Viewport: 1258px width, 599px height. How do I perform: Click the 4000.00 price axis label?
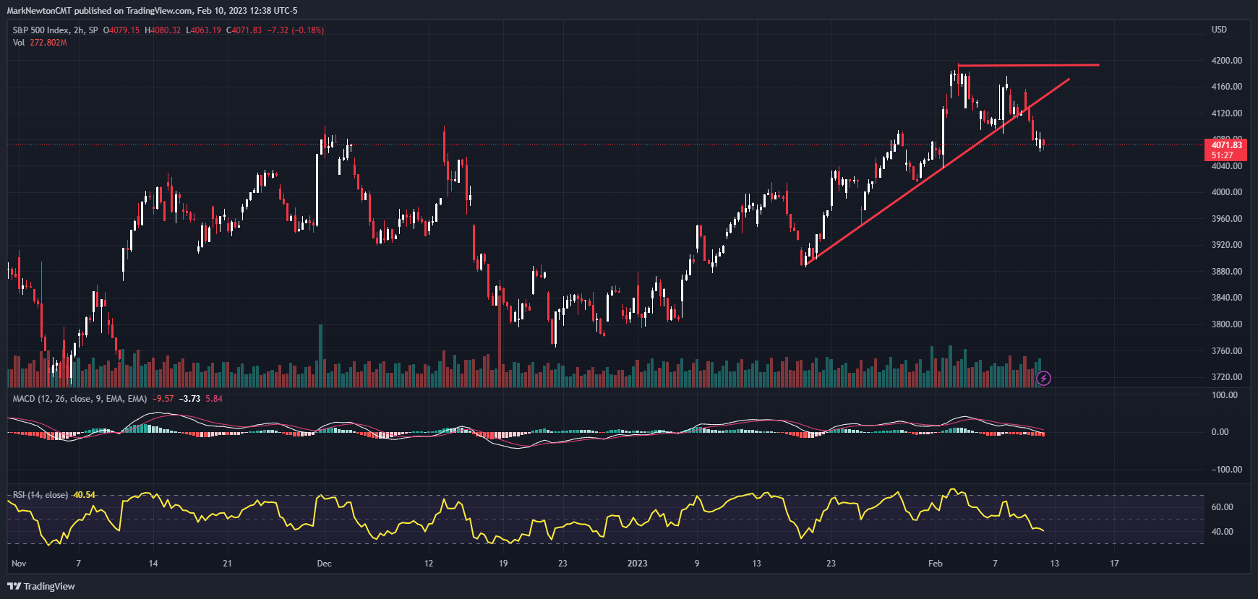click(x=1227, y=192)
